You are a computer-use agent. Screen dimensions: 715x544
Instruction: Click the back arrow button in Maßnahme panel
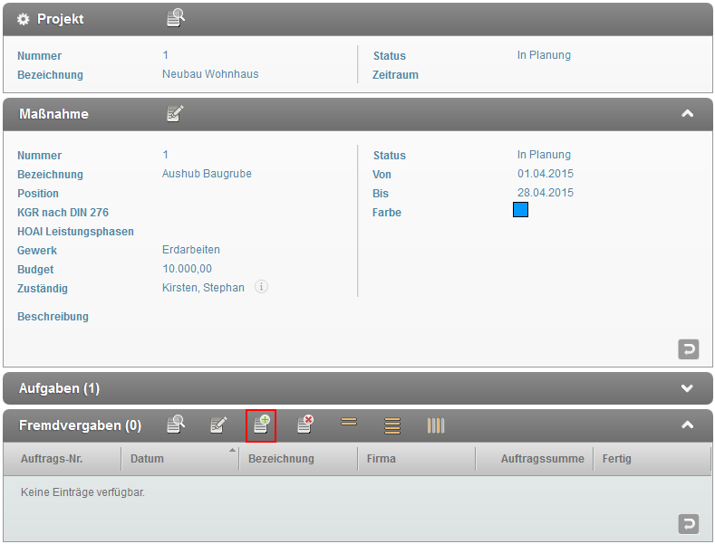689,348
